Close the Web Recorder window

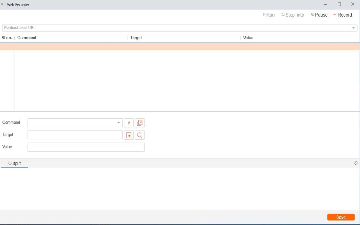tap(353, 4)
